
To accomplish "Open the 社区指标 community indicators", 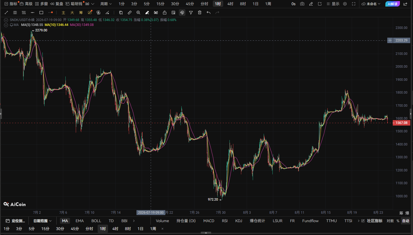I will pos(372,221).
